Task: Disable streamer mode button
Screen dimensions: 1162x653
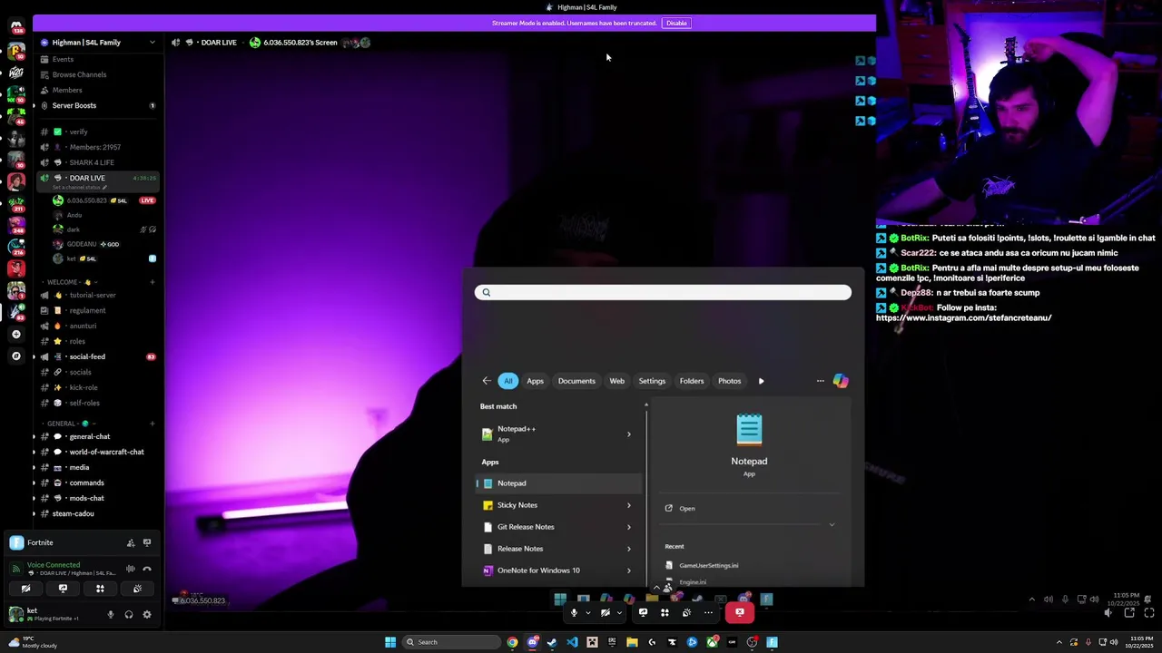Action: 676,23
